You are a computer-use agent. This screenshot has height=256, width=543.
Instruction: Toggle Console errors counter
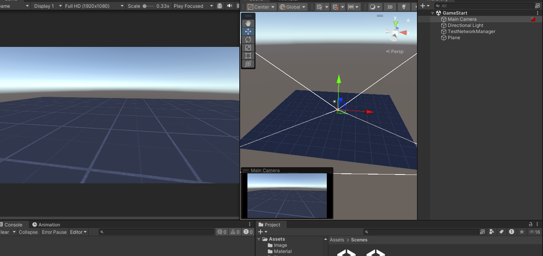[x=248, y=232]
